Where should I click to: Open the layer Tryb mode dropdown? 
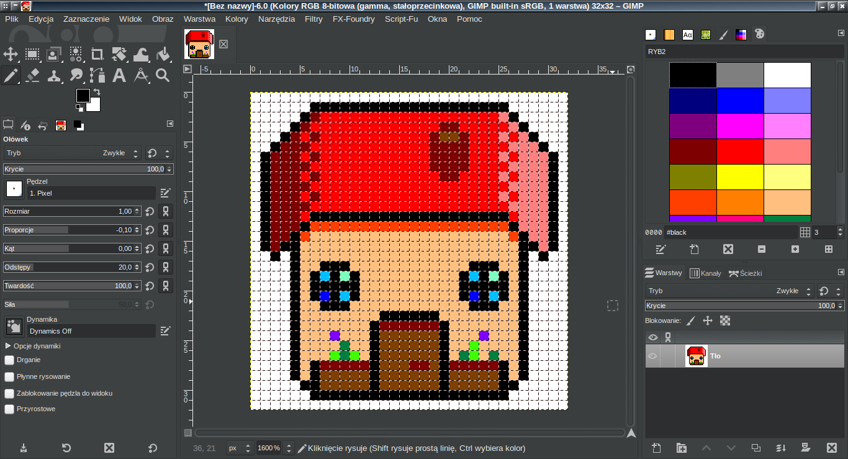[729, 291]
